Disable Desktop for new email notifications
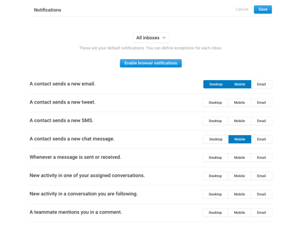295x225 pixels. click(216, 84)
